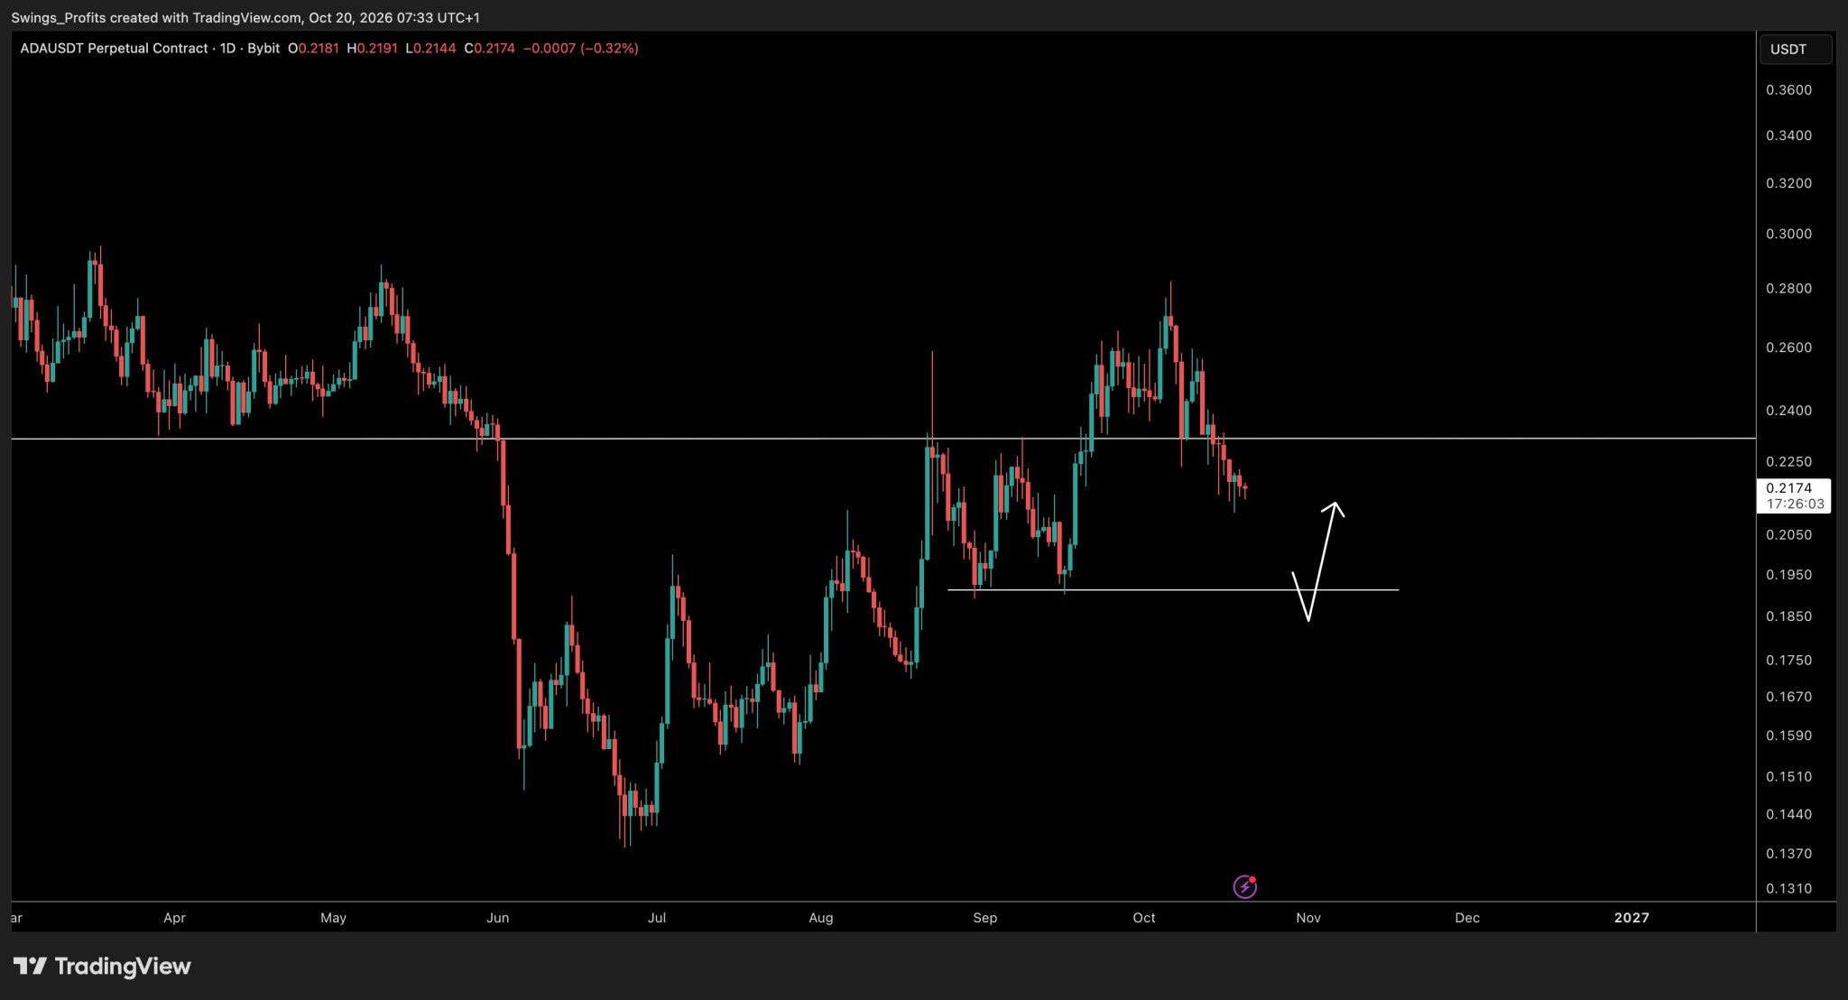1848x1000 pixels.
Task: Click the L0.2144 low value
Action: pos(430,48)
